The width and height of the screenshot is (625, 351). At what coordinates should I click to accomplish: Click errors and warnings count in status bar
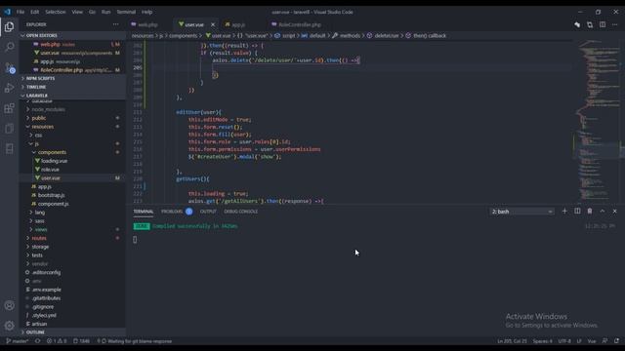tap(57, 341)
